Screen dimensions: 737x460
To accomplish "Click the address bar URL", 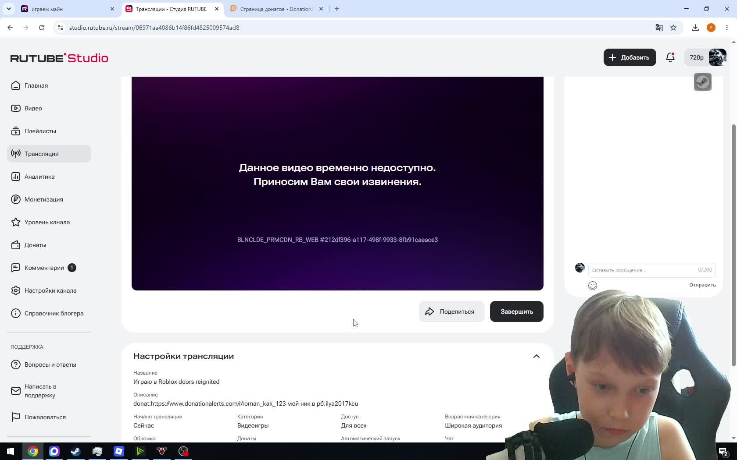I will [154, 28].
